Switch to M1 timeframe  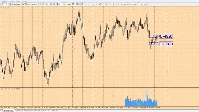pos(118,4)
